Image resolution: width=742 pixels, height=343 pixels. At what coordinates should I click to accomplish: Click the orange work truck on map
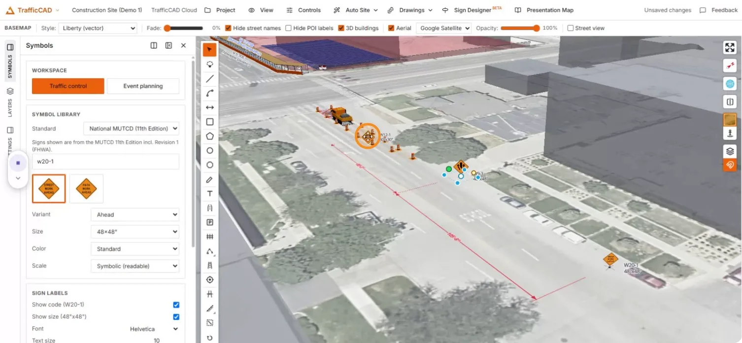click(x=341, y=116)
